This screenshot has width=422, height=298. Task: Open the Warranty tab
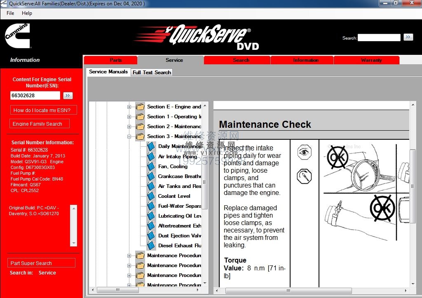(x=366, y=60)
